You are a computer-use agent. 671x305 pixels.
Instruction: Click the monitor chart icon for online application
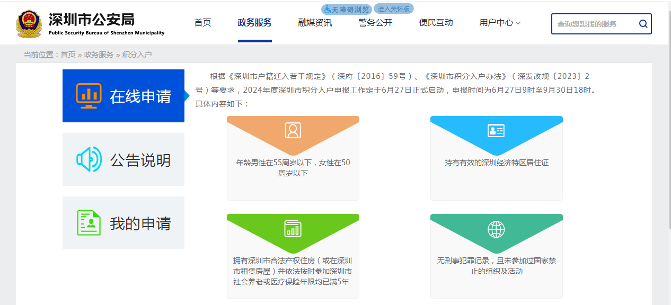pos(89,96)
